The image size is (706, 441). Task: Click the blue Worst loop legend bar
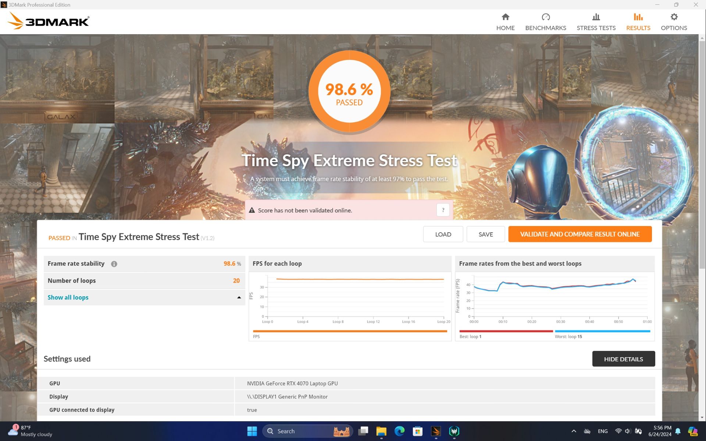pyautogui.click(x=602, y=331)
